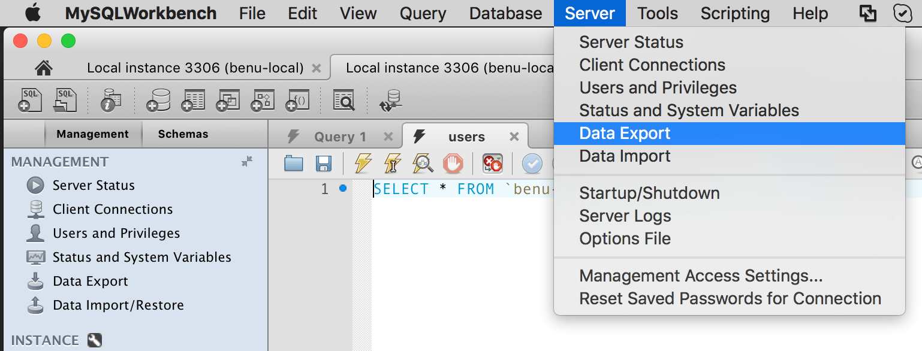922x351 pixels.
Task: Close the open Server menu
Action: [590, 13]
